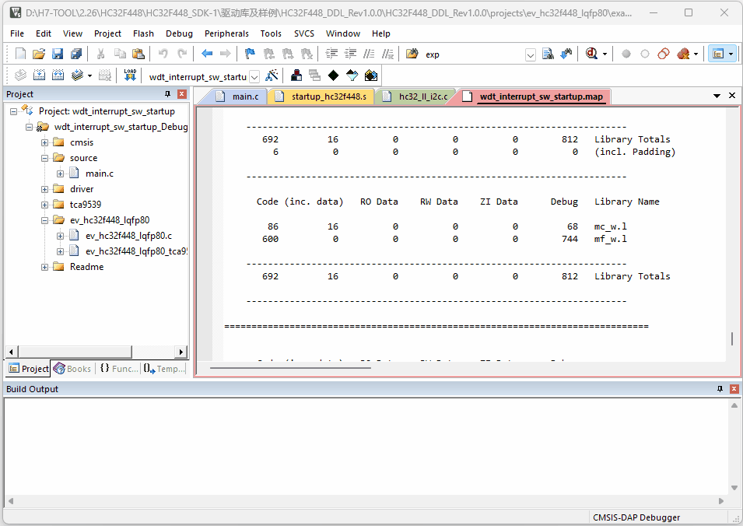Expand main.c dependencies in tree

click(x=60, y=174)
